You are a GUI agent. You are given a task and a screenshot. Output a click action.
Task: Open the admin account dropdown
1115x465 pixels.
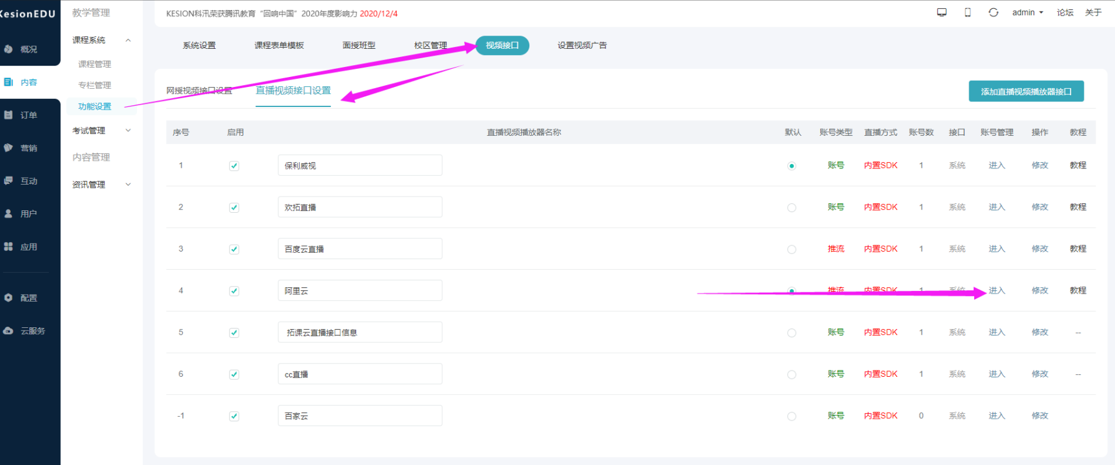1027,13
